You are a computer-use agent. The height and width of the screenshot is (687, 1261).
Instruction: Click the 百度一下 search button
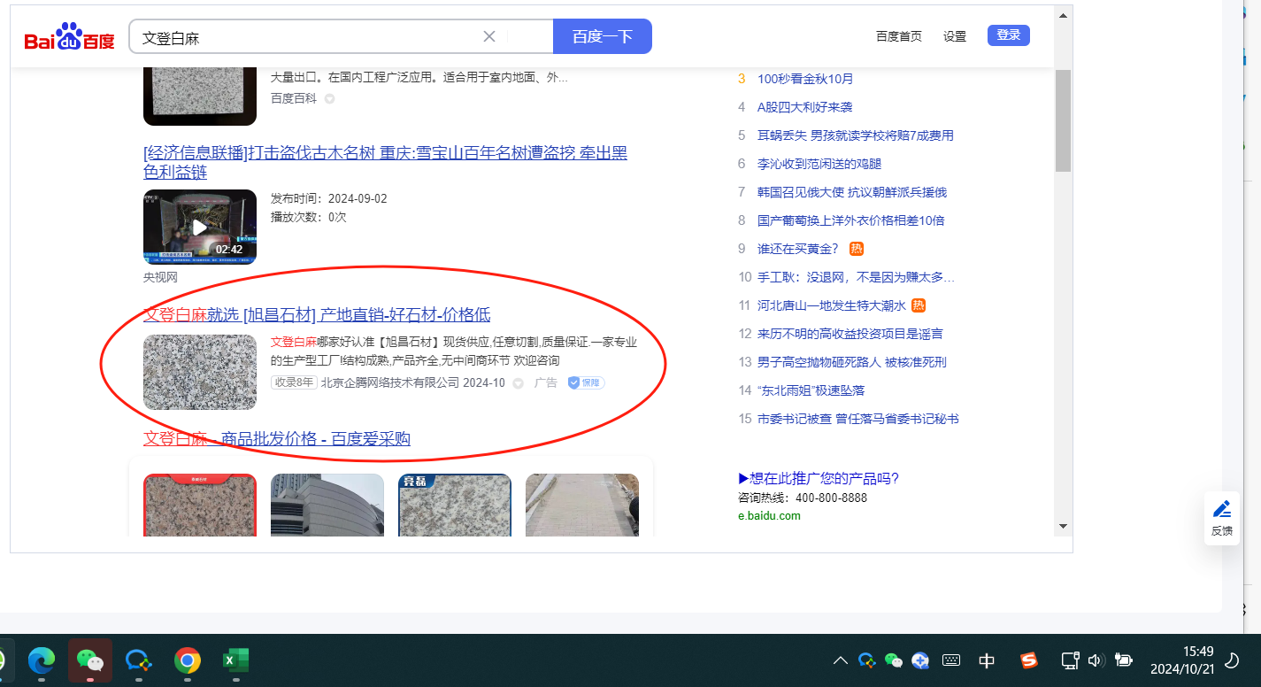[602, 36]
